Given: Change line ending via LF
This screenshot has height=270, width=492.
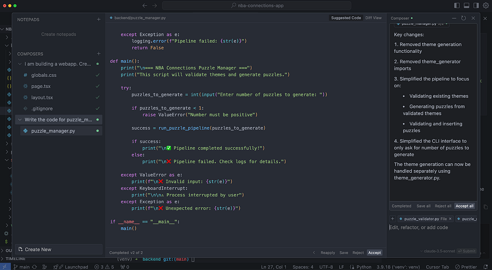Looking at the screenshot, I should pos(342,267).
